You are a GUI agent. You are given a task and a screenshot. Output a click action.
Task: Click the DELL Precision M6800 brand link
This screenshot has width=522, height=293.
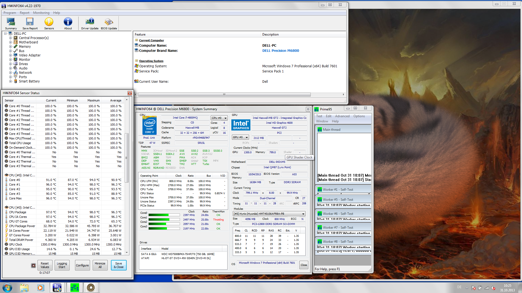coord(281,51)
